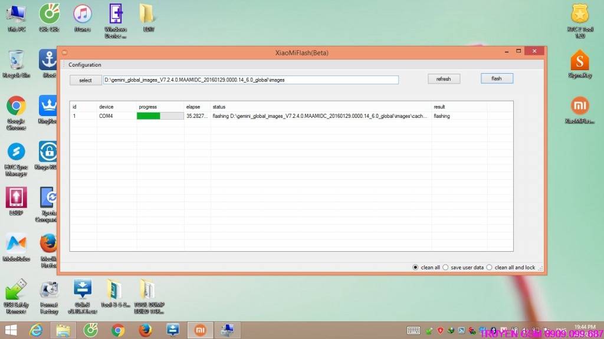Maximize the XiaoMiFlash window
The image size is (604, 339).
click(518, 51)
